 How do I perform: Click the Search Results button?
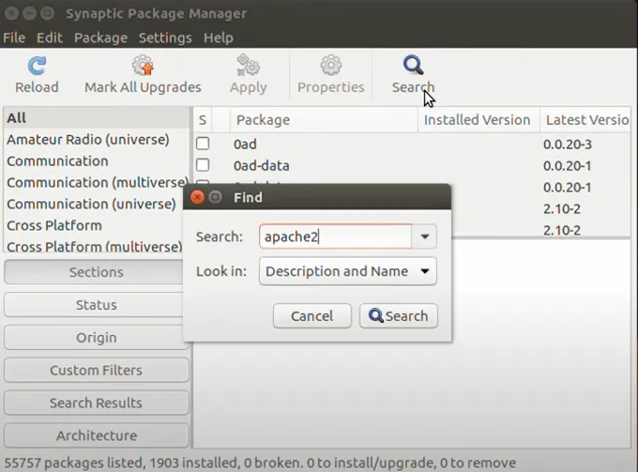[96, 403]
